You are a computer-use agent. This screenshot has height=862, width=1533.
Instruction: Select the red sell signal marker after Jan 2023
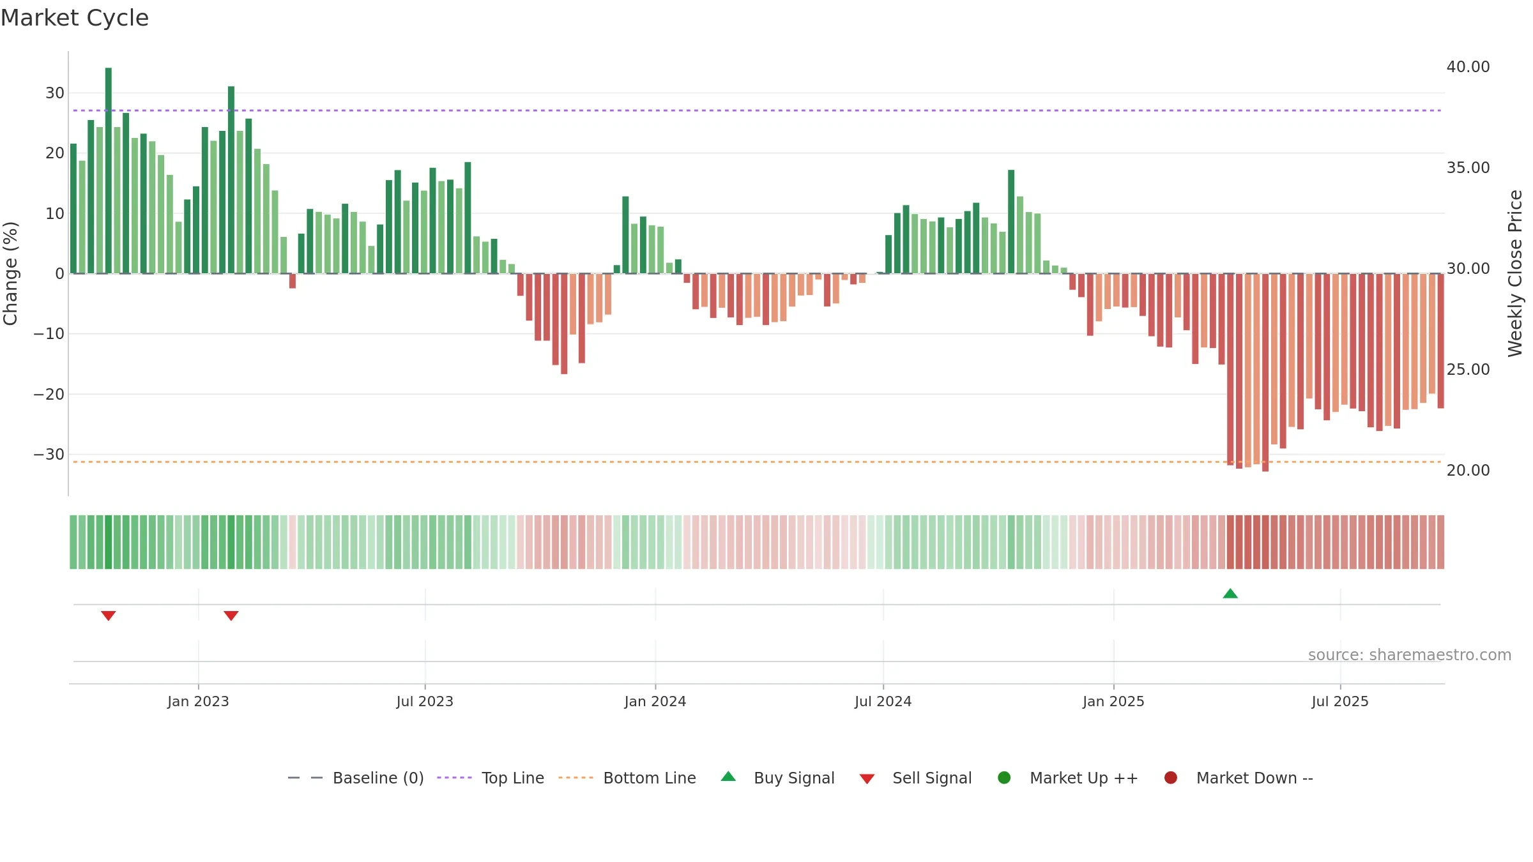(231, 616)
